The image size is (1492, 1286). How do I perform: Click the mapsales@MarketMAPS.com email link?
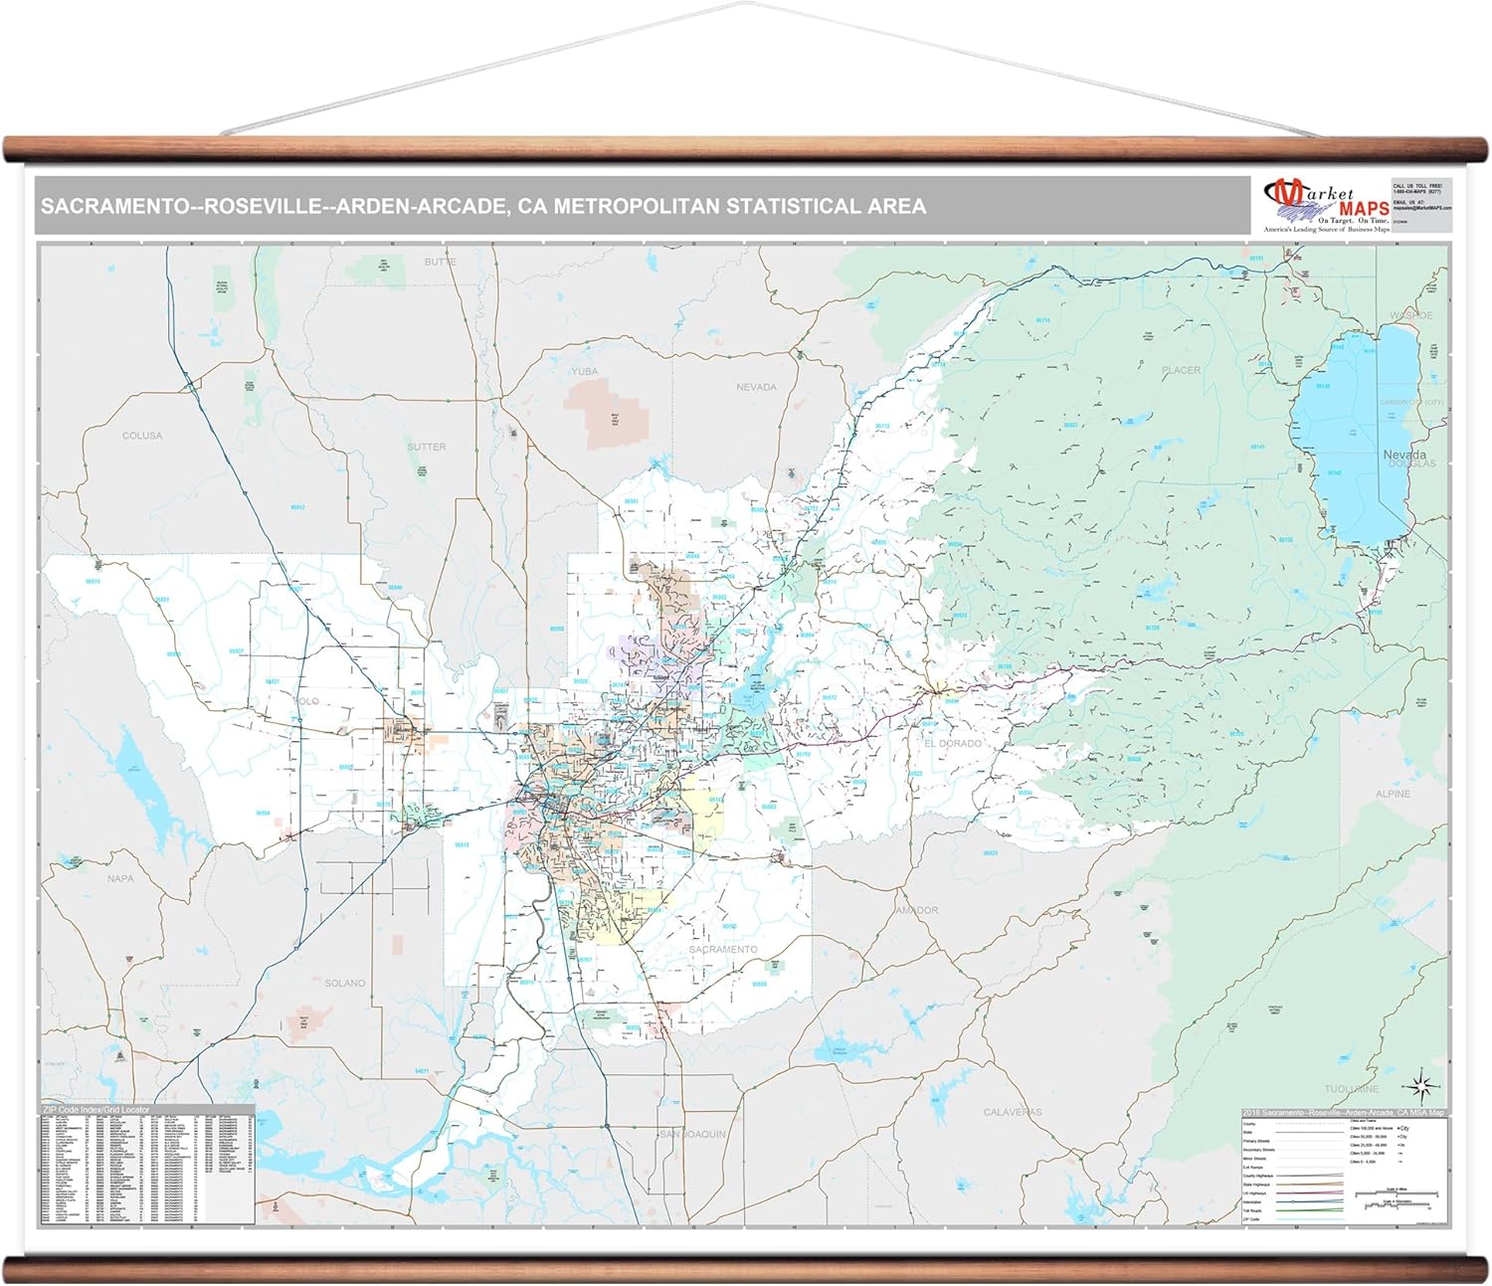(x=1422, y=208)
